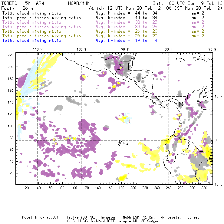Click 'Init: 00 UTC Sun 19 Feb 12'
The height and width of the screenshot is (224, 224).
(x=188, y=3)
